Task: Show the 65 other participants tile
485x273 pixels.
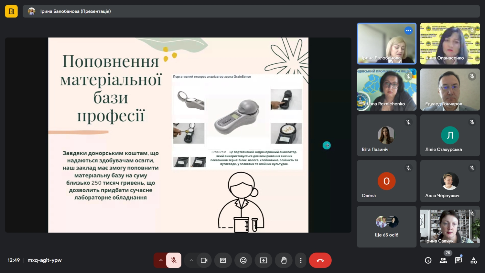Action: (386, 227)
